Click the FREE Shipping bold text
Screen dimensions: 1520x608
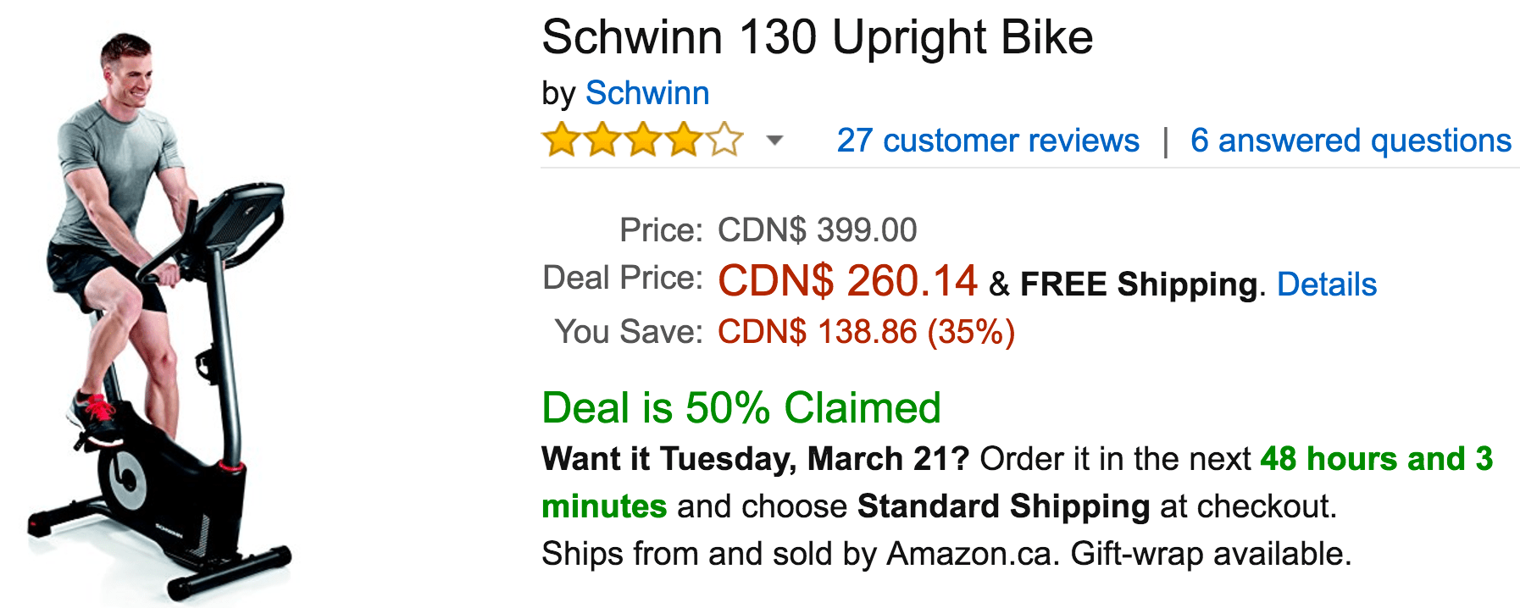point(1139,285)
